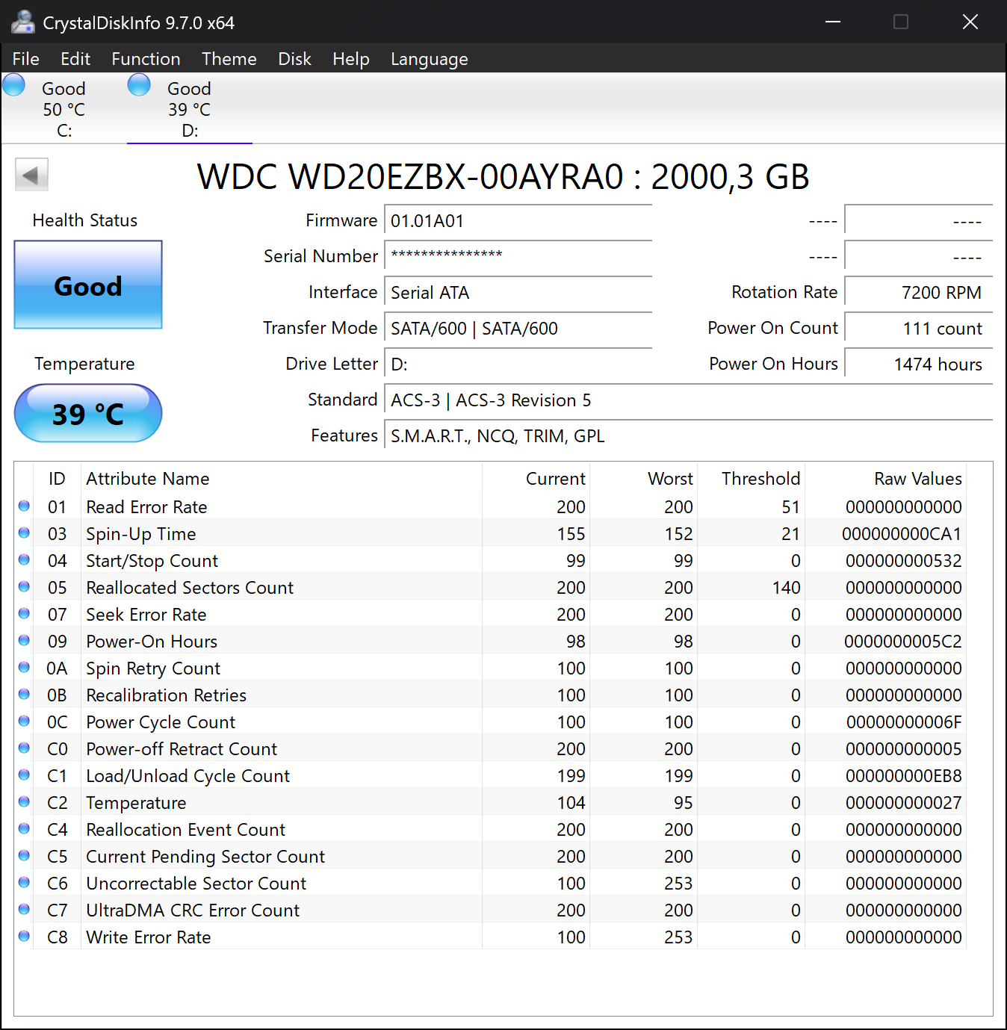Click status dot for Recalibration Retries
Viewport: 1007px width, 1030px height.
click(24, 695)
